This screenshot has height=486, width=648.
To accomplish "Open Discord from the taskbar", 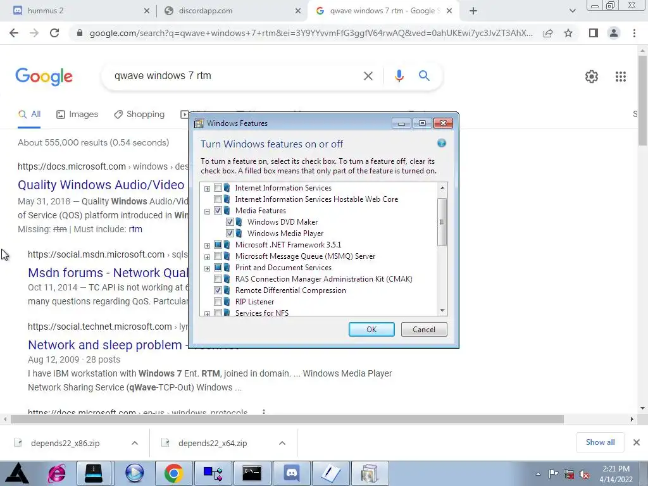I will point(291,473).
